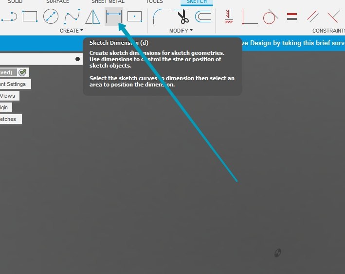Switch to the SOLID tab
This screenshot has height=274, width=345.
pyautogui.click(x=15, y=1)
